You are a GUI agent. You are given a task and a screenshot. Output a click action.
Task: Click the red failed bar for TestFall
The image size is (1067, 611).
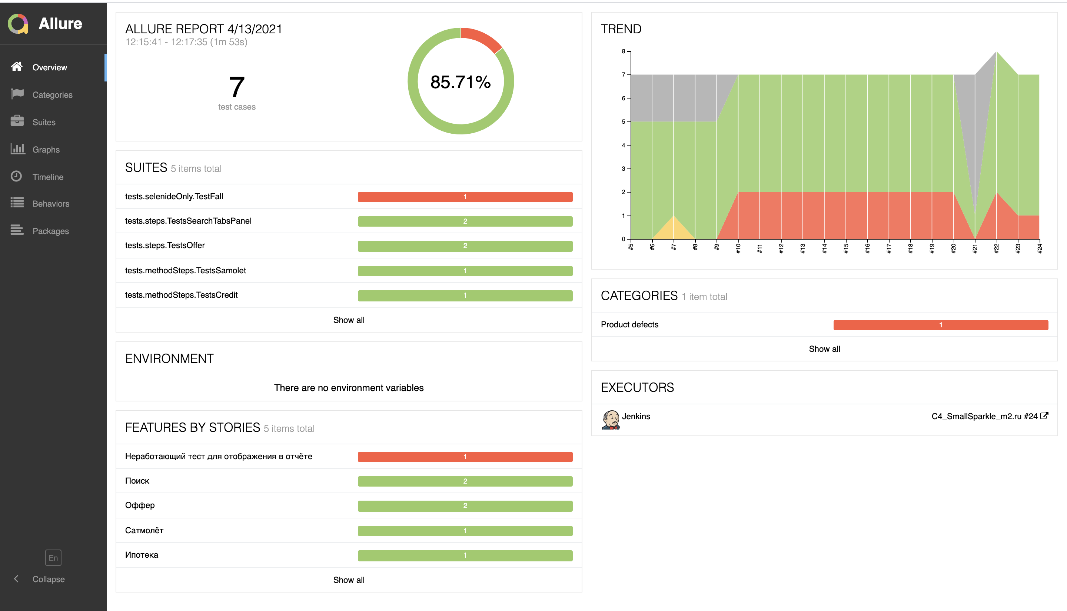point(465,197)
